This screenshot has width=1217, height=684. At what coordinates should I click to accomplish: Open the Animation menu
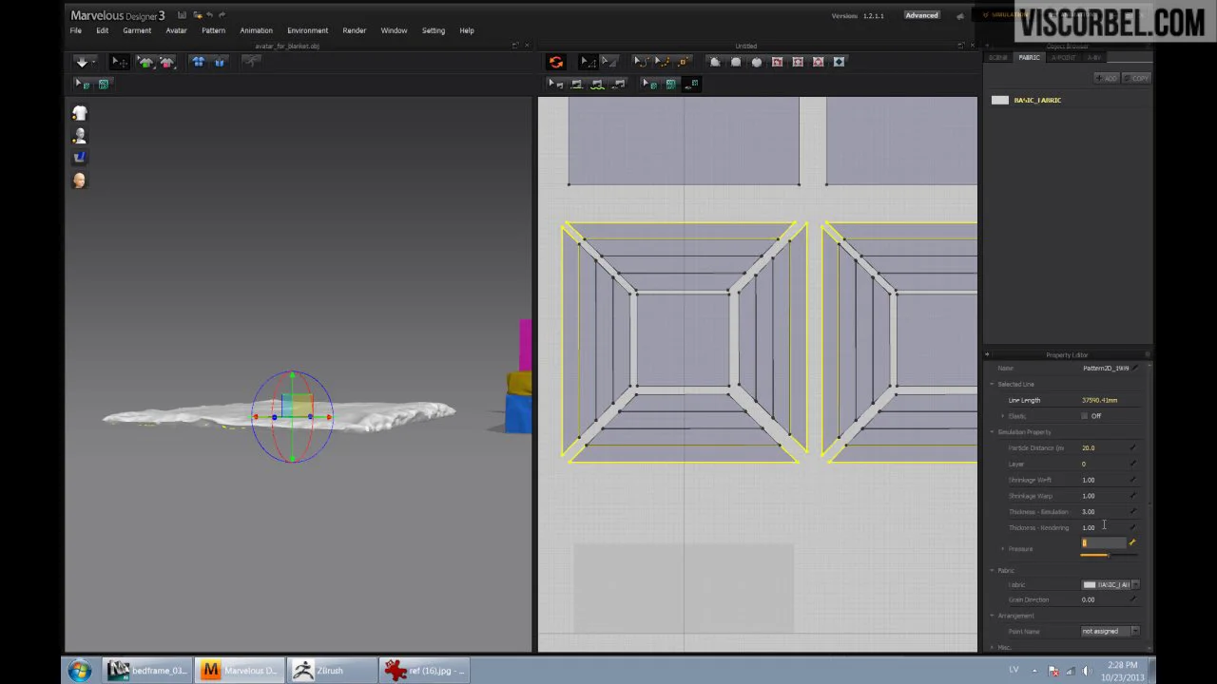point(256,30)
